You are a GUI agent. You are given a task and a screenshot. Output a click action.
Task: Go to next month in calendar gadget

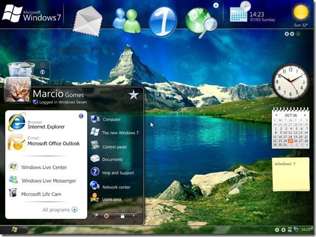[305, 115]
